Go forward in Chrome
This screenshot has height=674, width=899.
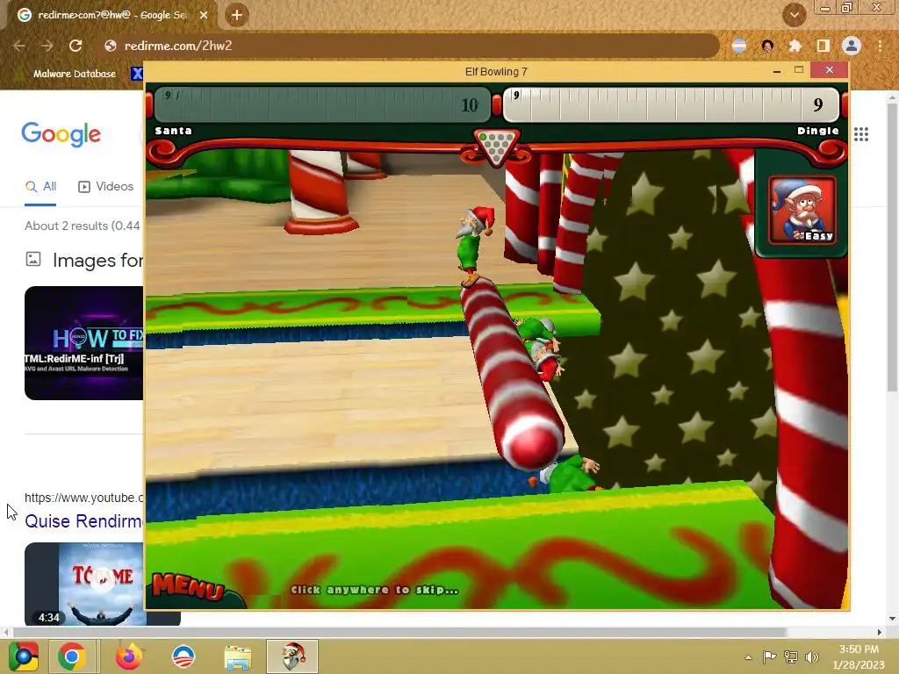(47, 46)
